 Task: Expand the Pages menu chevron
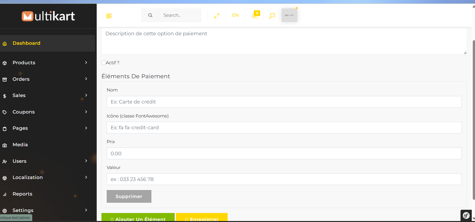point(86,128)
